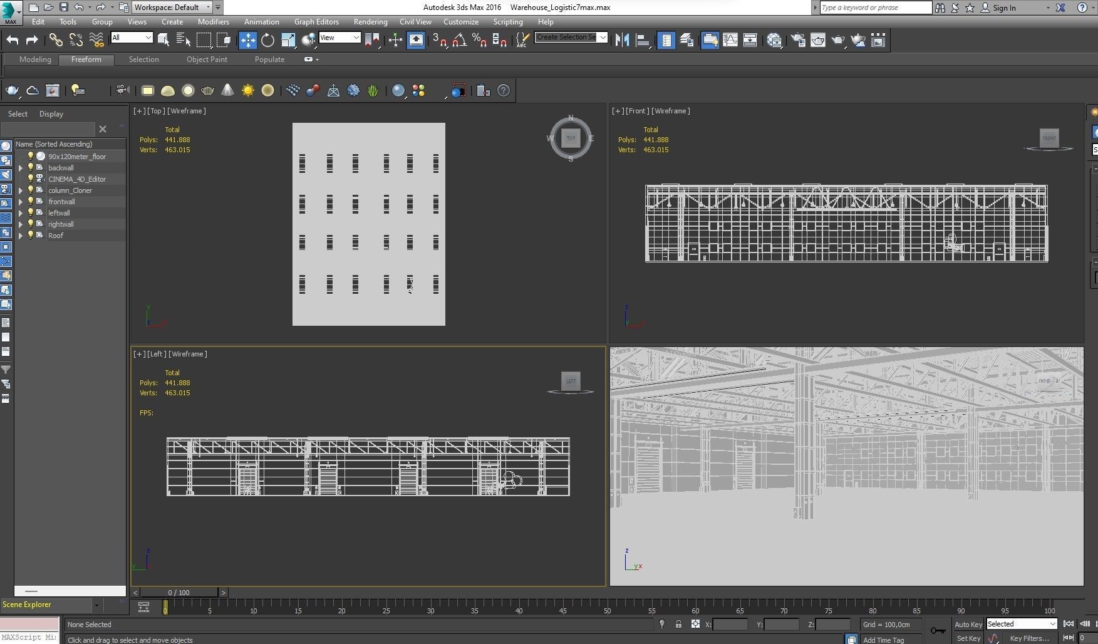Activate the Select and Move tool
The width and height of the screenshot is (1098, 644).
(247, 40)
